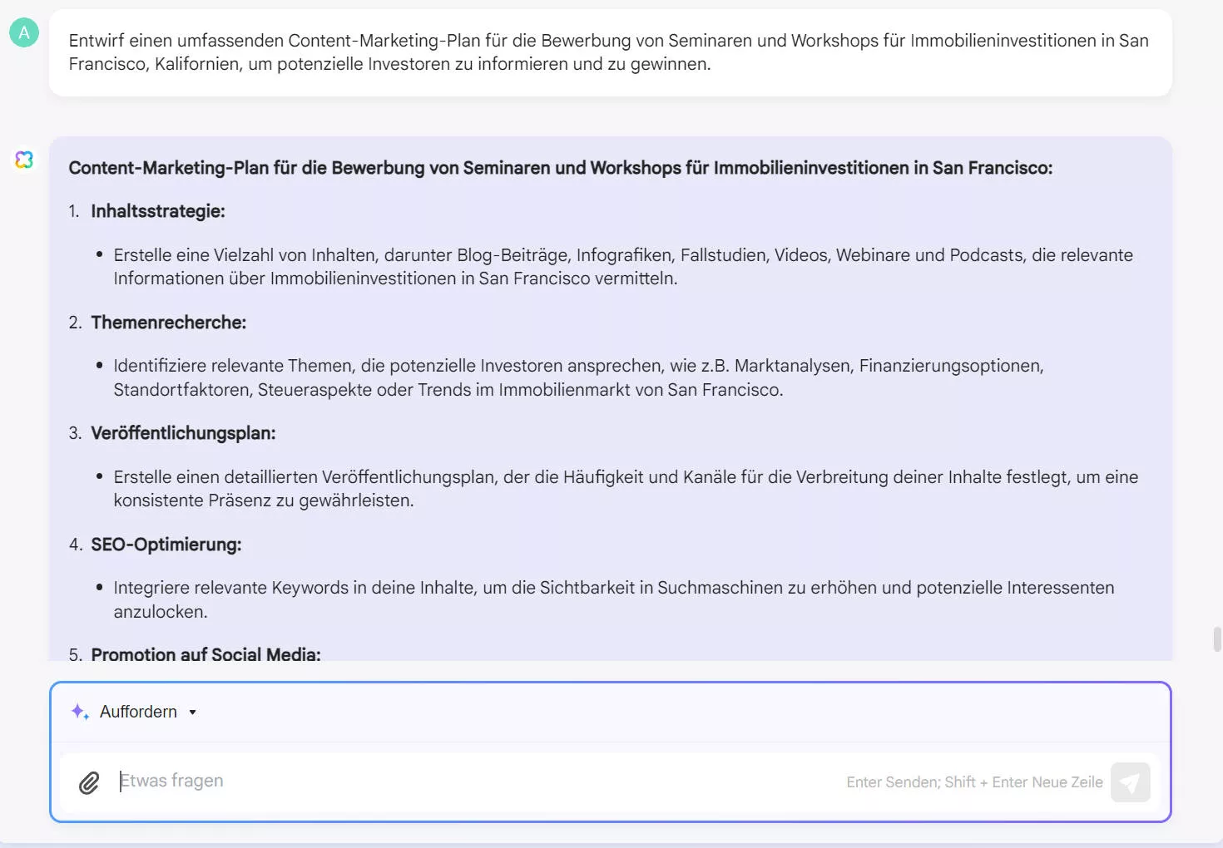
Task: Click the paper-plane send icon
Action: click(1130, 782)
